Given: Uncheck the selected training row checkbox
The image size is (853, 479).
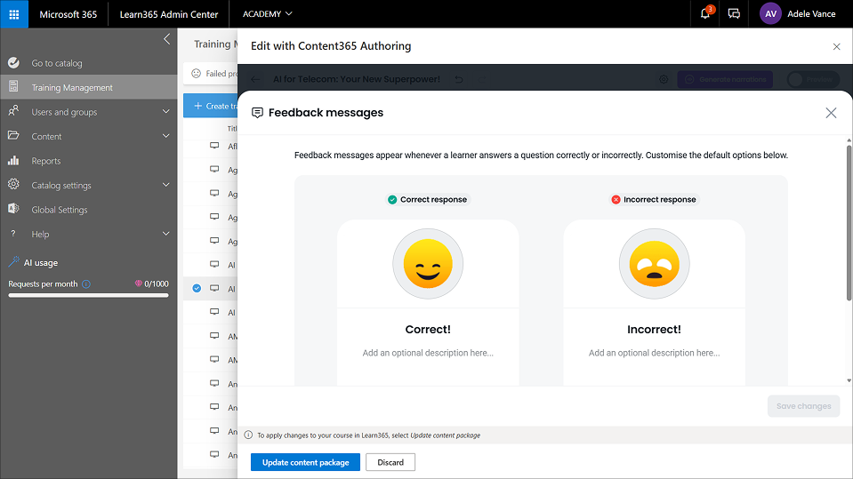Looking at the screenshot, I should point(197,289).
